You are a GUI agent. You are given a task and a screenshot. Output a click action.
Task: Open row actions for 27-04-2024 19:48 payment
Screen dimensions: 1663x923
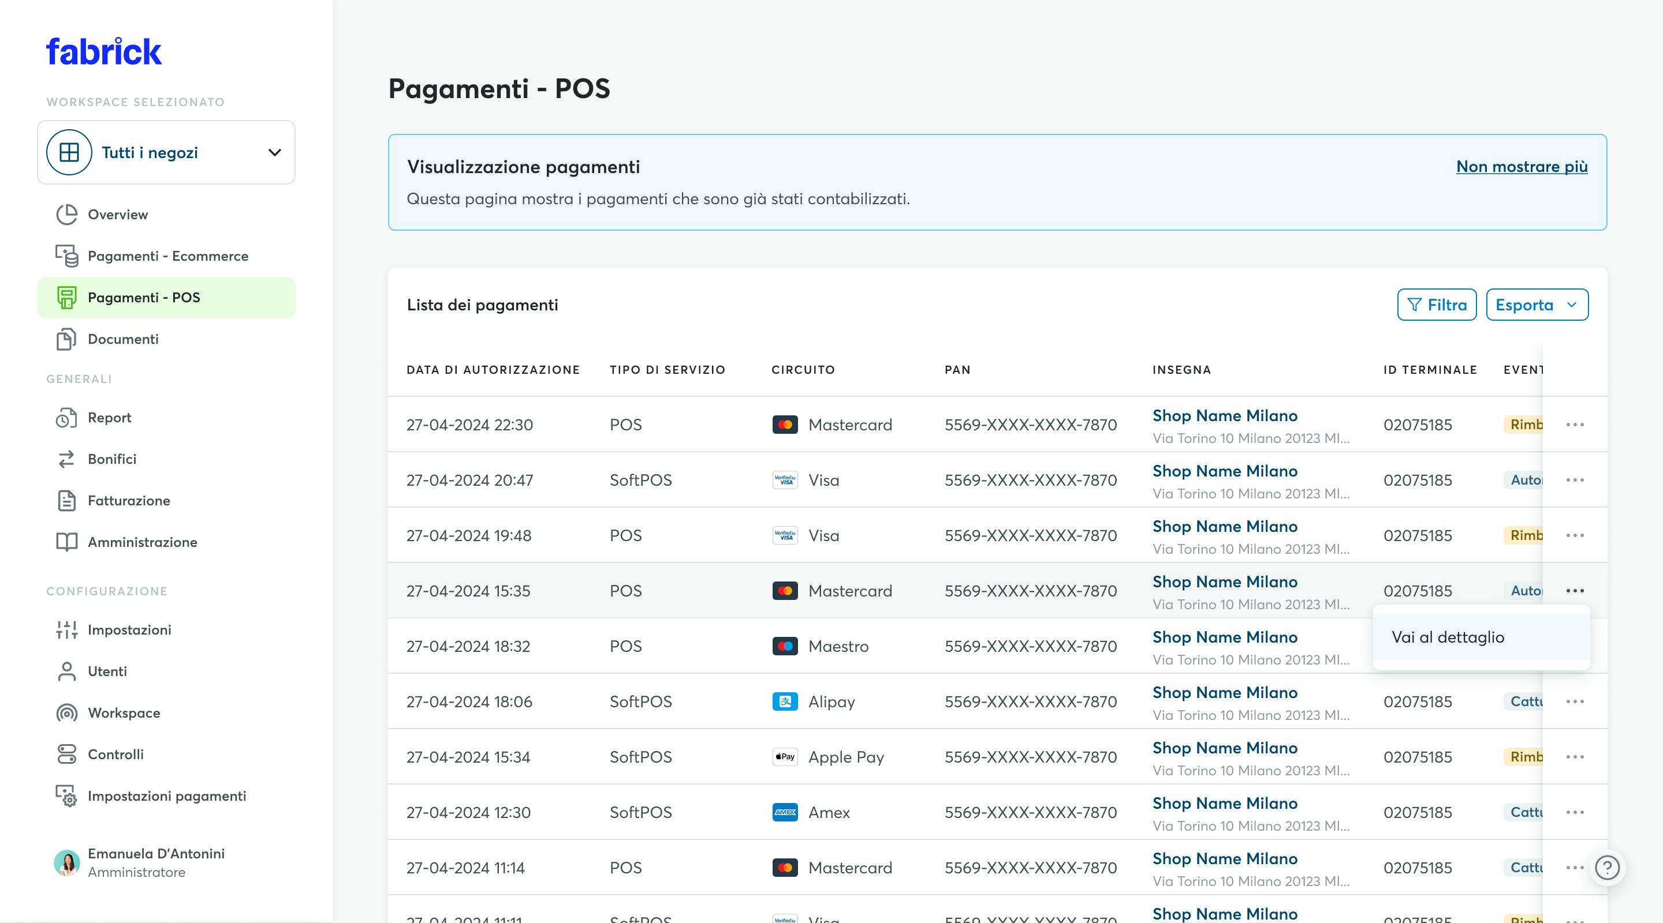[x=1575, y=536]
